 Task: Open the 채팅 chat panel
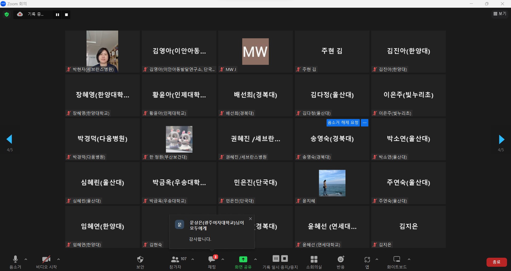[x=212, y=262]
